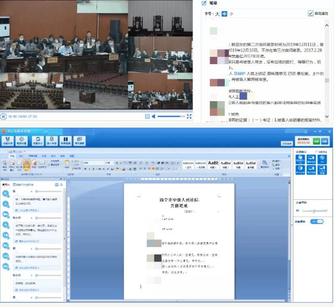
Task: Click the document title 开庭笔录
Action: [x=179, y=206]
